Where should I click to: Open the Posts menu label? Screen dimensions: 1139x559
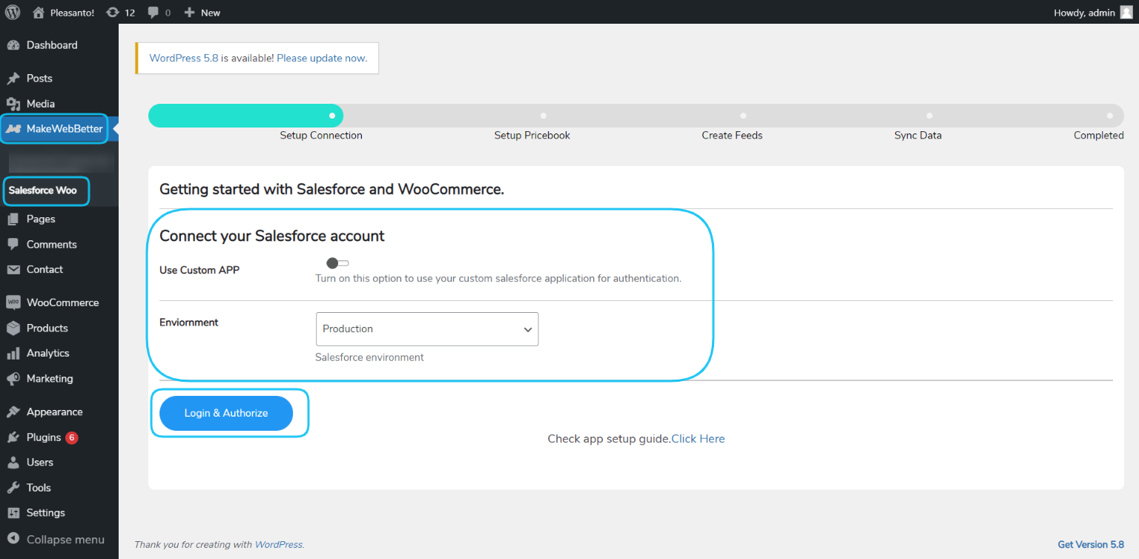39,79
